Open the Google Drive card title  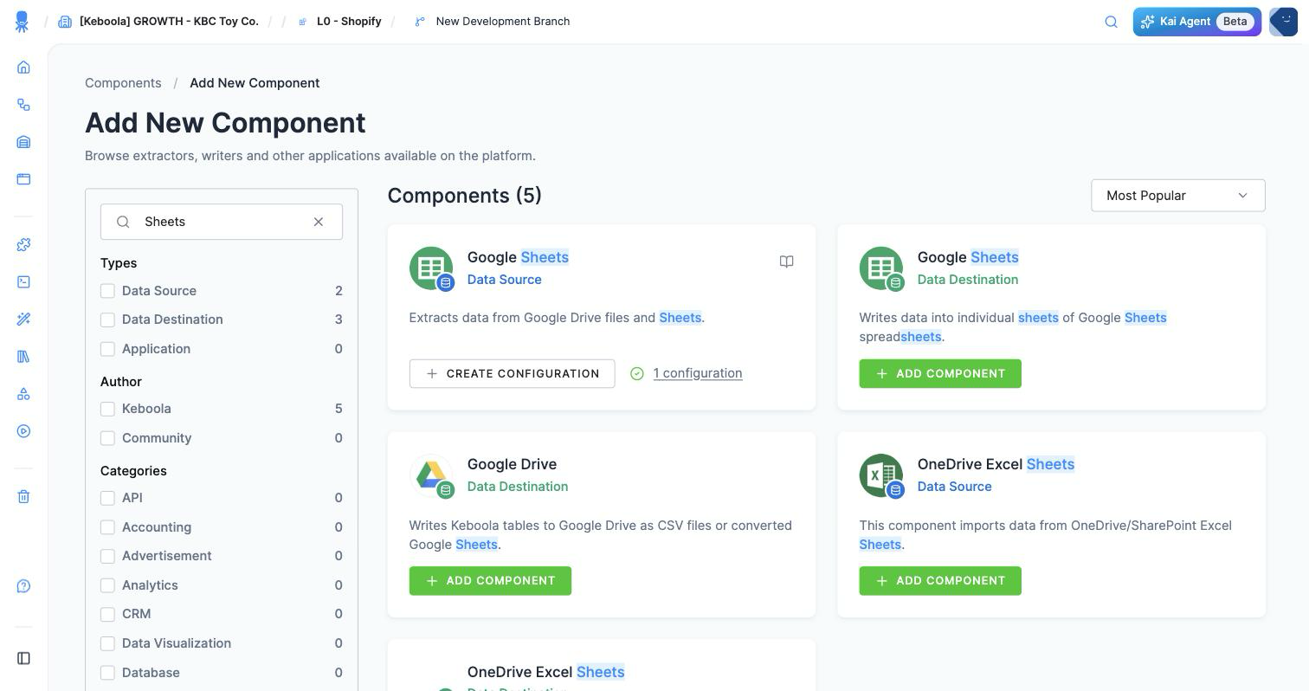click(512, 464)
